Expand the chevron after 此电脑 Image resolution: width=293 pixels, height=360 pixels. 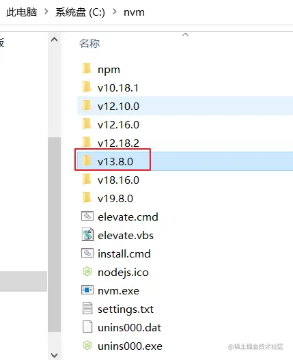point(46,11)
